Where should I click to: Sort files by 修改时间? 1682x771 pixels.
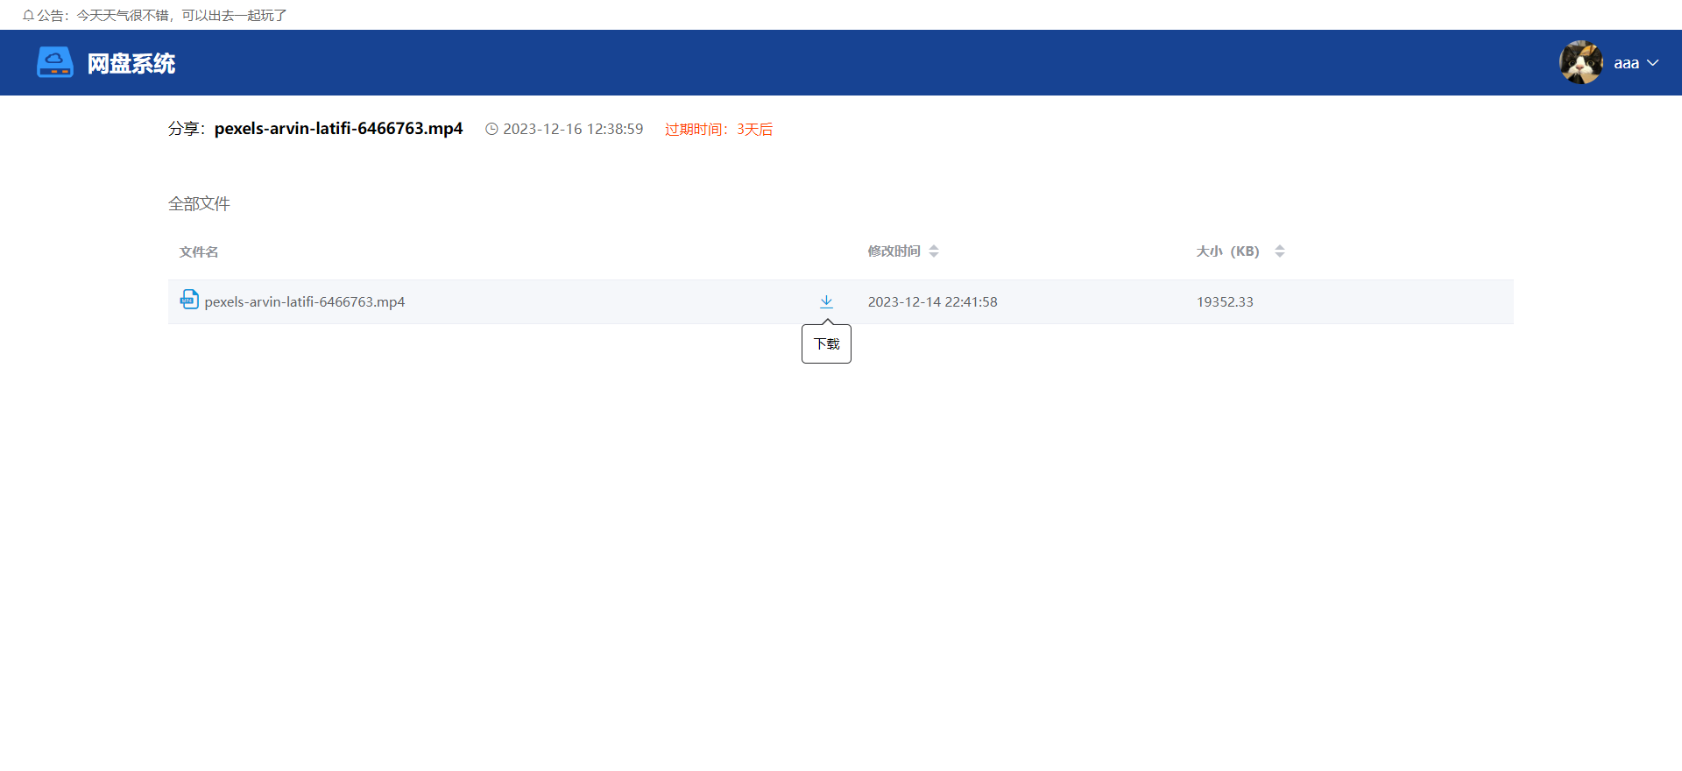(934, 251)
